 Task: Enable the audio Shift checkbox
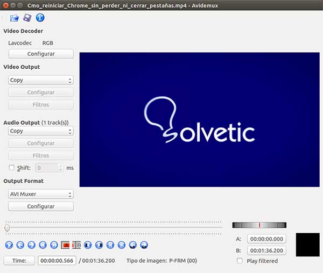tap(11, 168)
